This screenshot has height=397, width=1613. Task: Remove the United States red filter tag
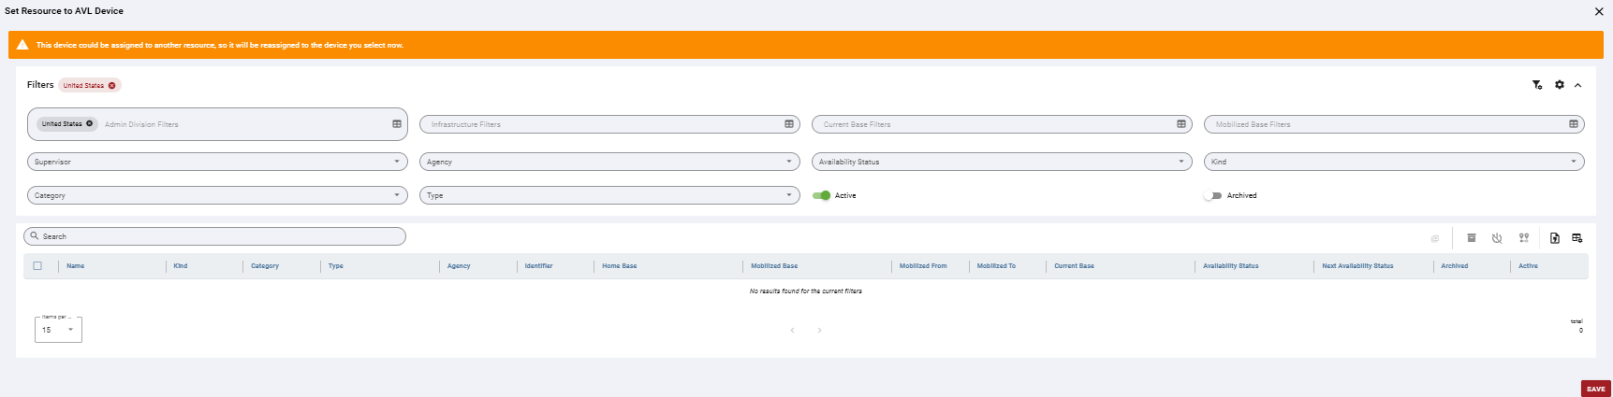coord(112,85)
